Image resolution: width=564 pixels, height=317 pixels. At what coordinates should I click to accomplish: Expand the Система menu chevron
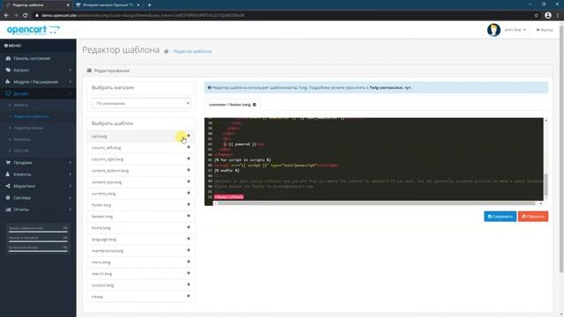pos(70,197)
